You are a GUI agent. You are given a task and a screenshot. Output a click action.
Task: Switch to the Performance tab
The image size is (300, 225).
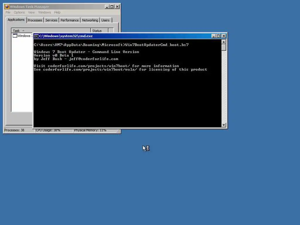tap(69, 20)
